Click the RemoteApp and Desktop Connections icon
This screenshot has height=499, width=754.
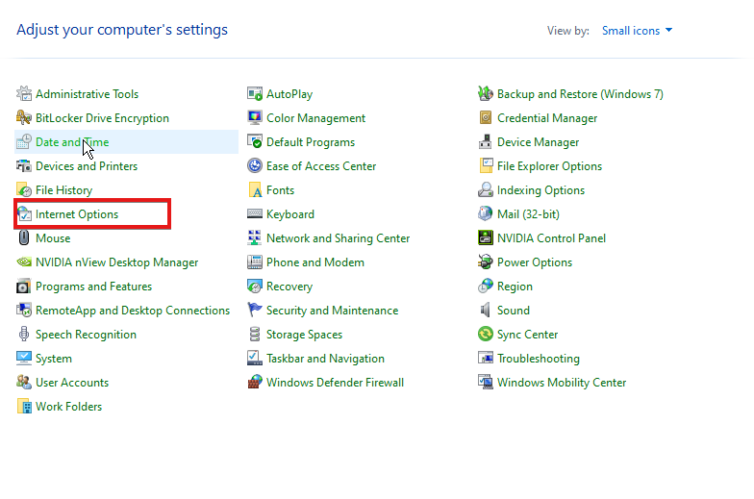coord(23,310)
